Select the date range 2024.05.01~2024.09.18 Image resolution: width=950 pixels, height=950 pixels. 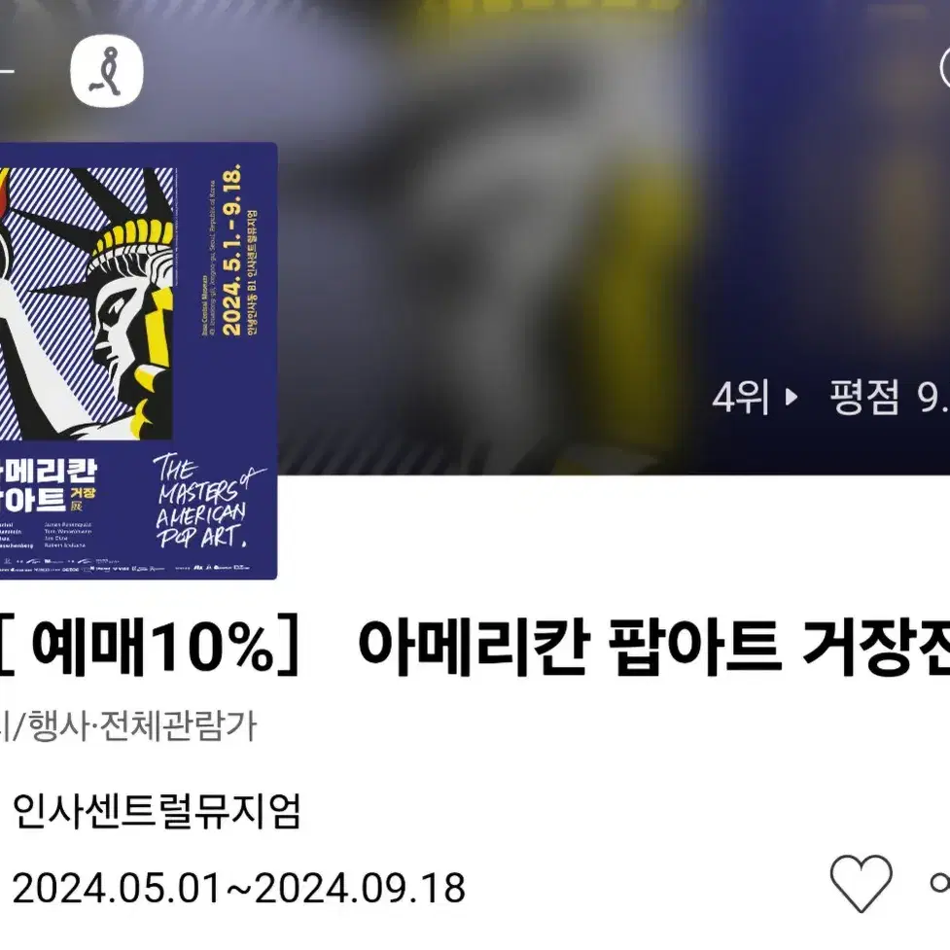[x=238, y=888]
